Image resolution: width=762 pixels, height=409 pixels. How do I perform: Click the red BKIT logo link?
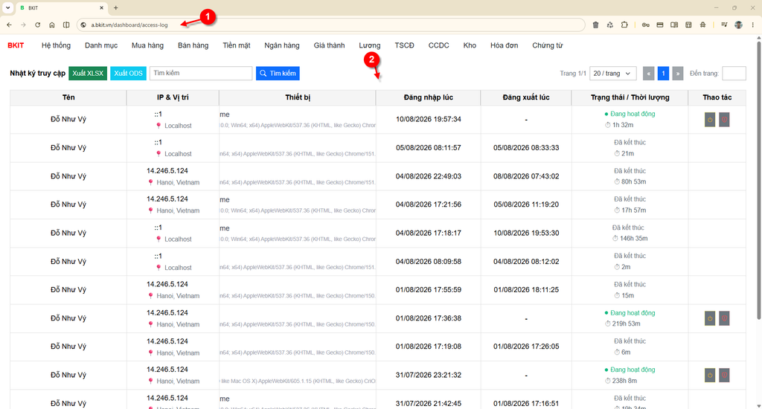pyautogui.click(x=16, y=45)
